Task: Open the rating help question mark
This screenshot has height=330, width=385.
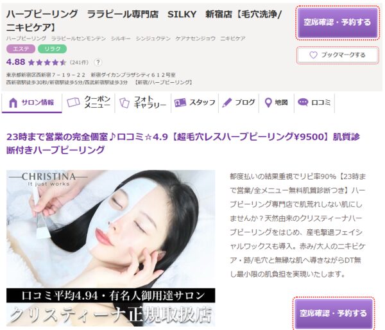Action: [x=98, y=62]
